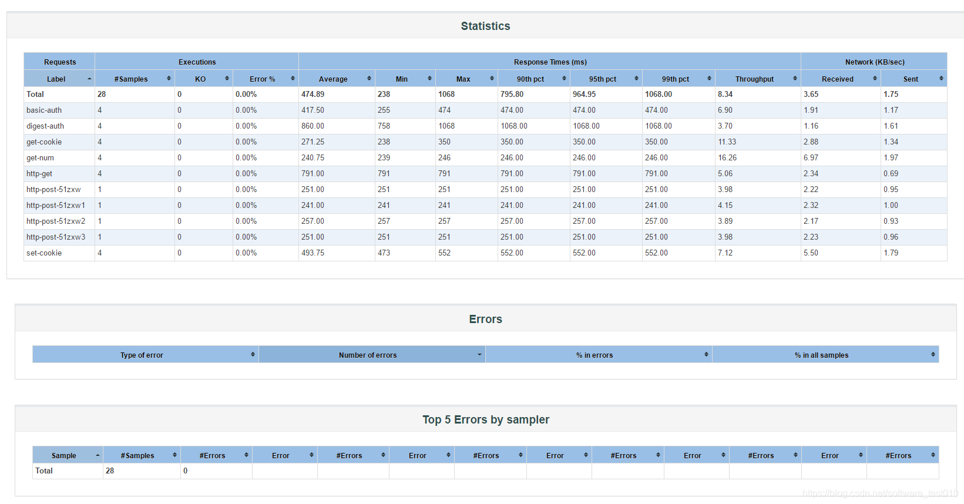Sort Statistics by Min column

point(405,79)
